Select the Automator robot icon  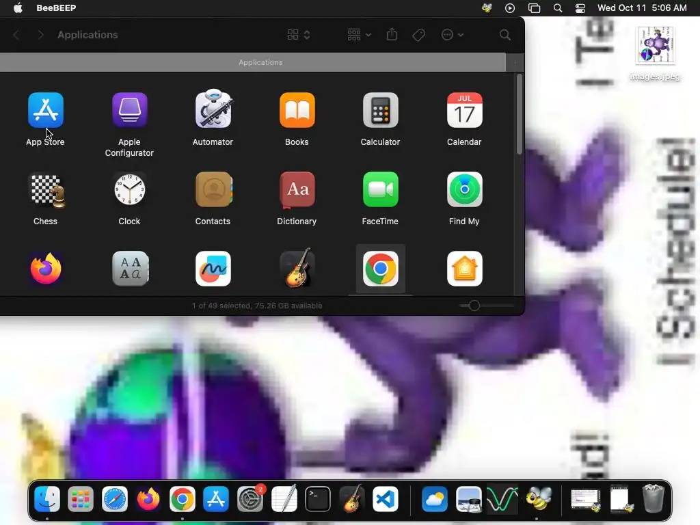tap(213, 109)
